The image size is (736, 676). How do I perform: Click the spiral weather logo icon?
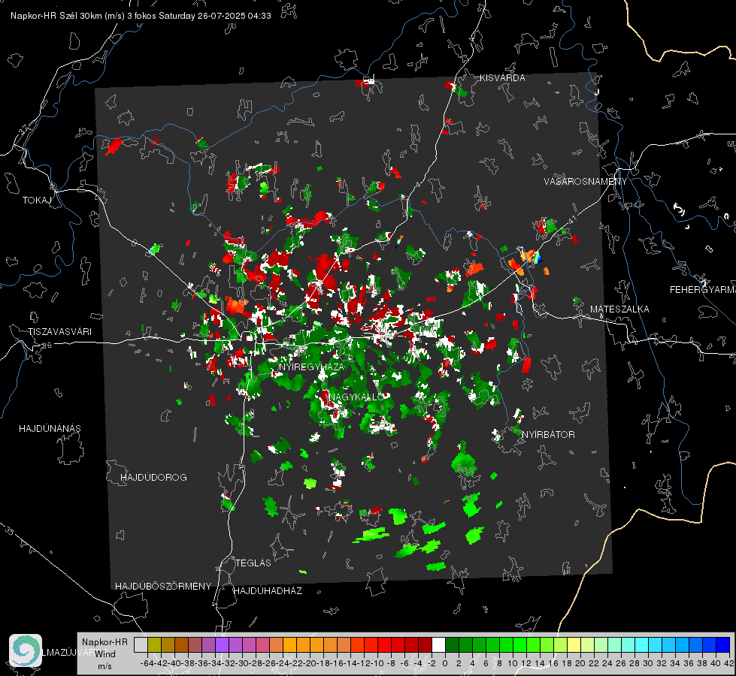(26, 650)
